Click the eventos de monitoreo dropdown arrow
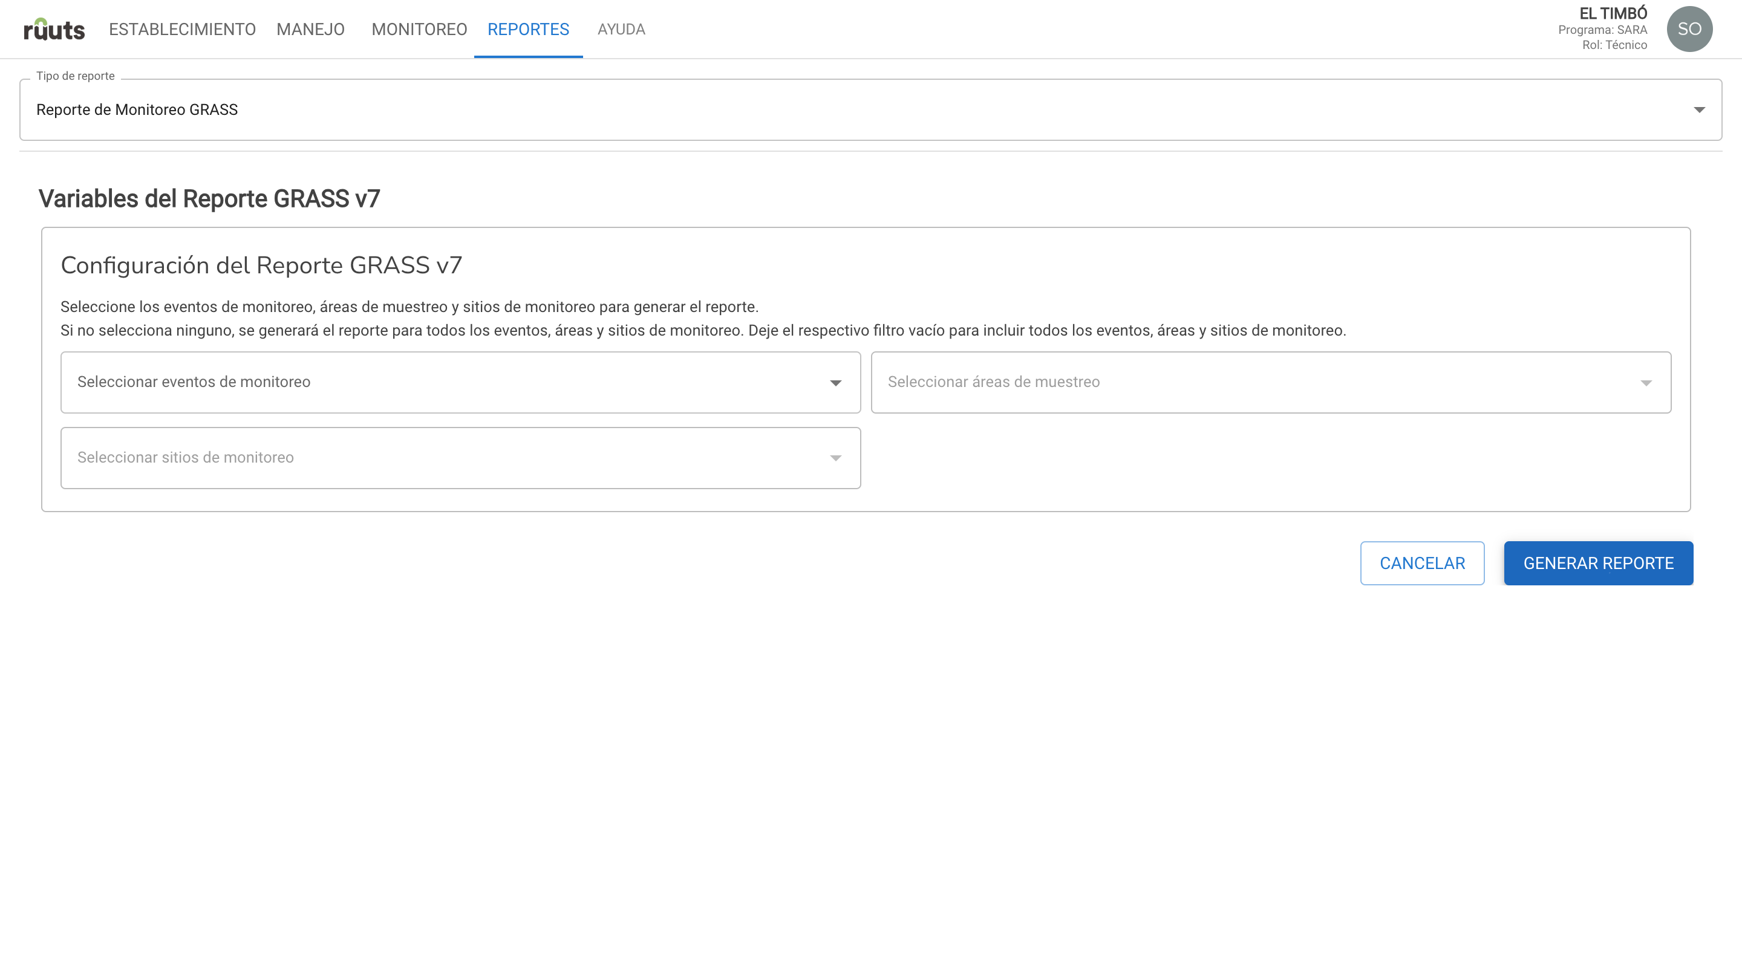The image size is (1742, 953). click(836, 382)
